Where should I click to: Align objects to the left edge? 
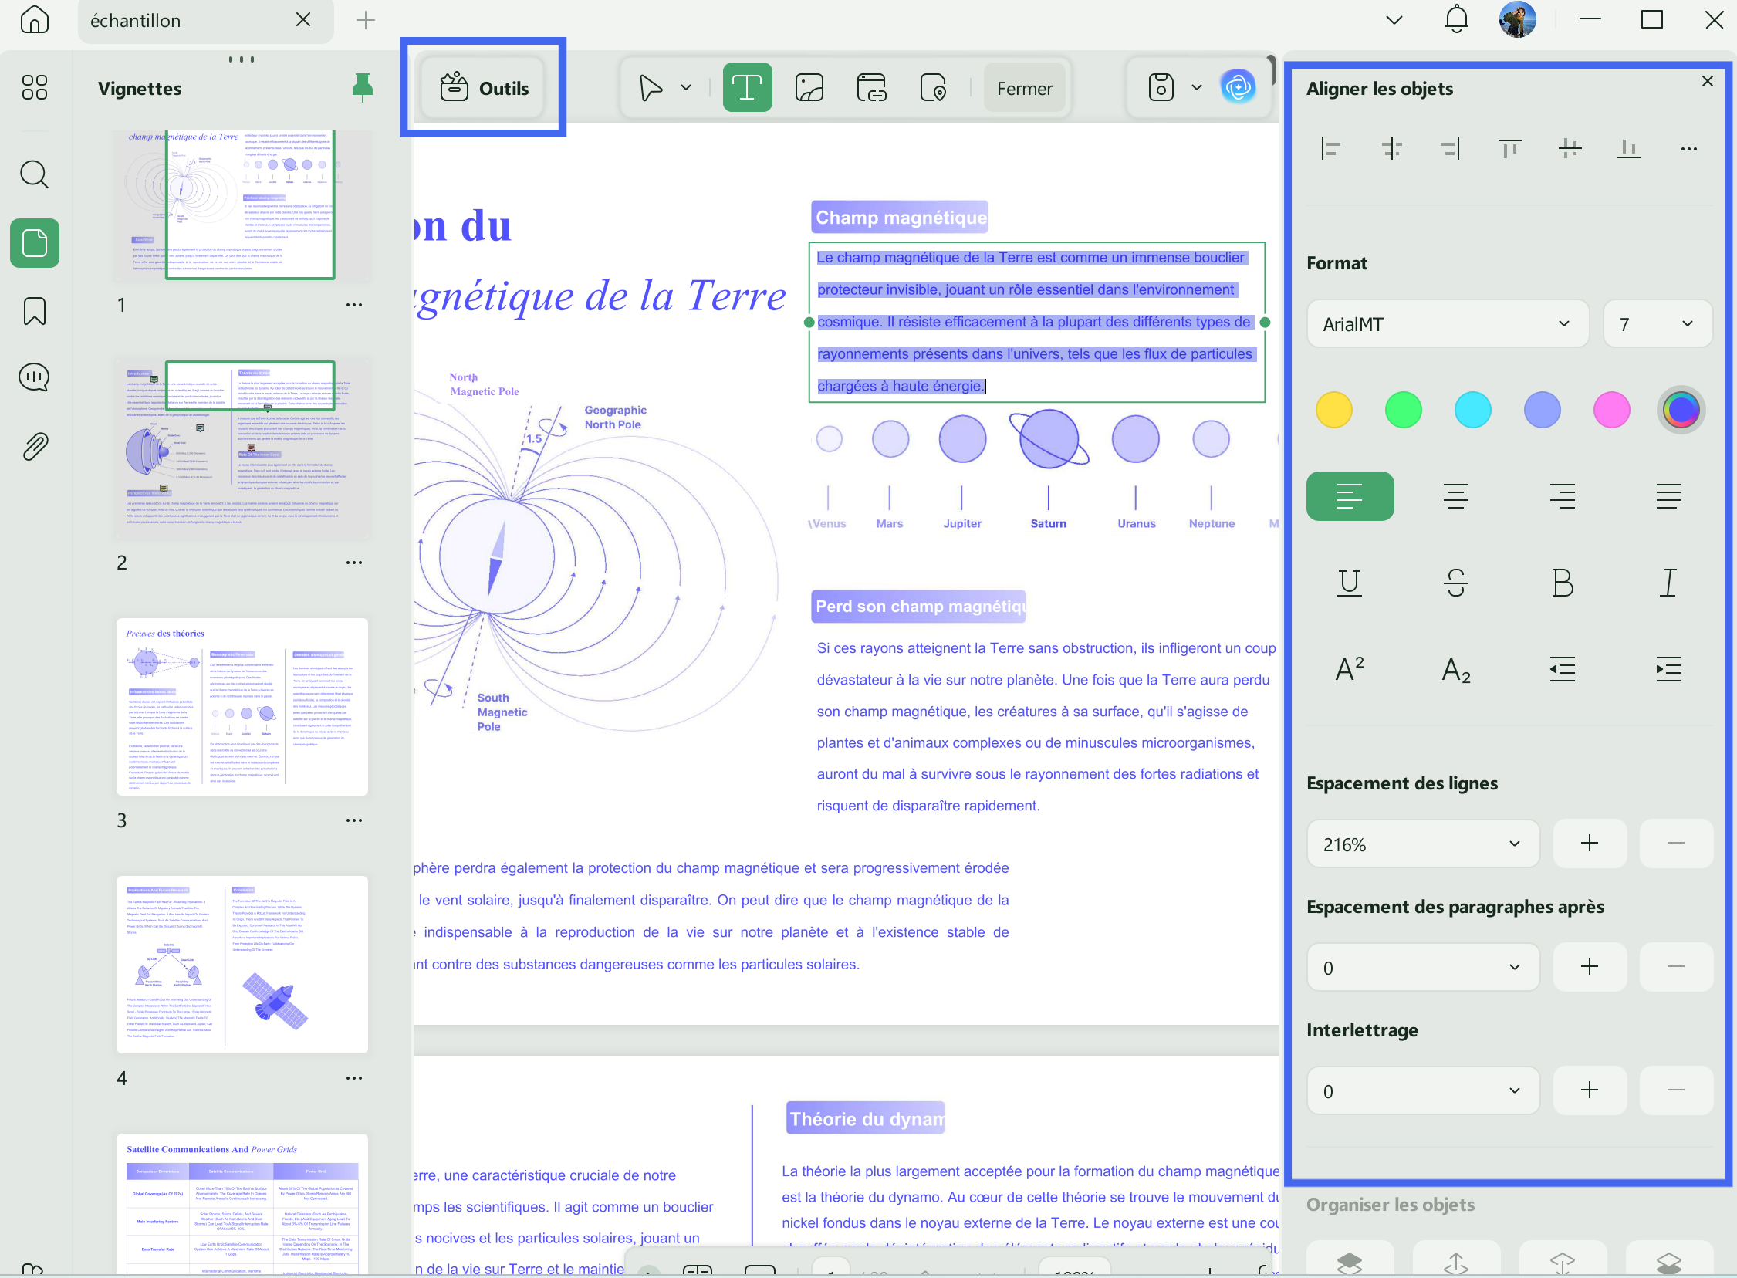1331,147
